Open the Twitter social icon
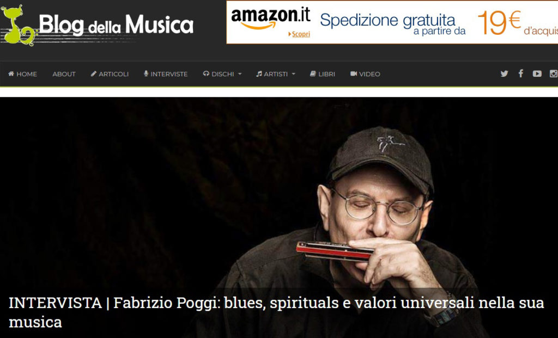The width and height of the screenshot is (558, 338). (x=504, y=73)
